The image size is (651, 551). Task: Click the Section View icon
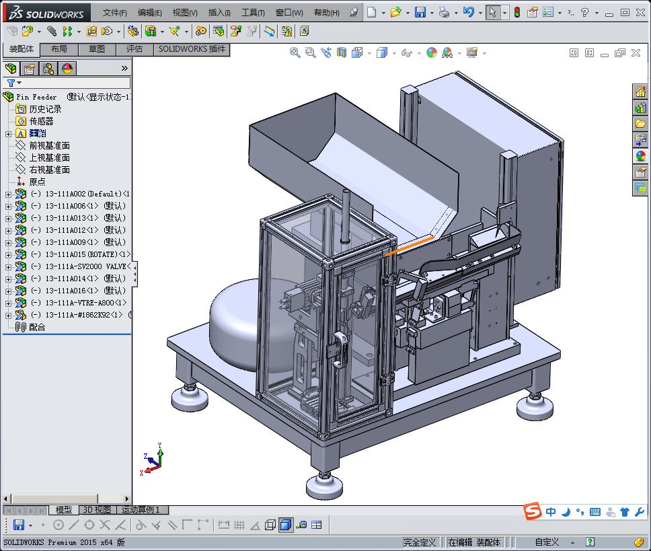click(x=342, y=52)
